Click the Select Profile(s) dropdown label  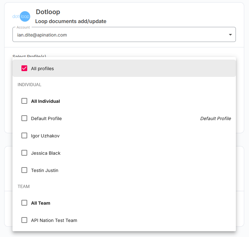[x=29, y=56]
